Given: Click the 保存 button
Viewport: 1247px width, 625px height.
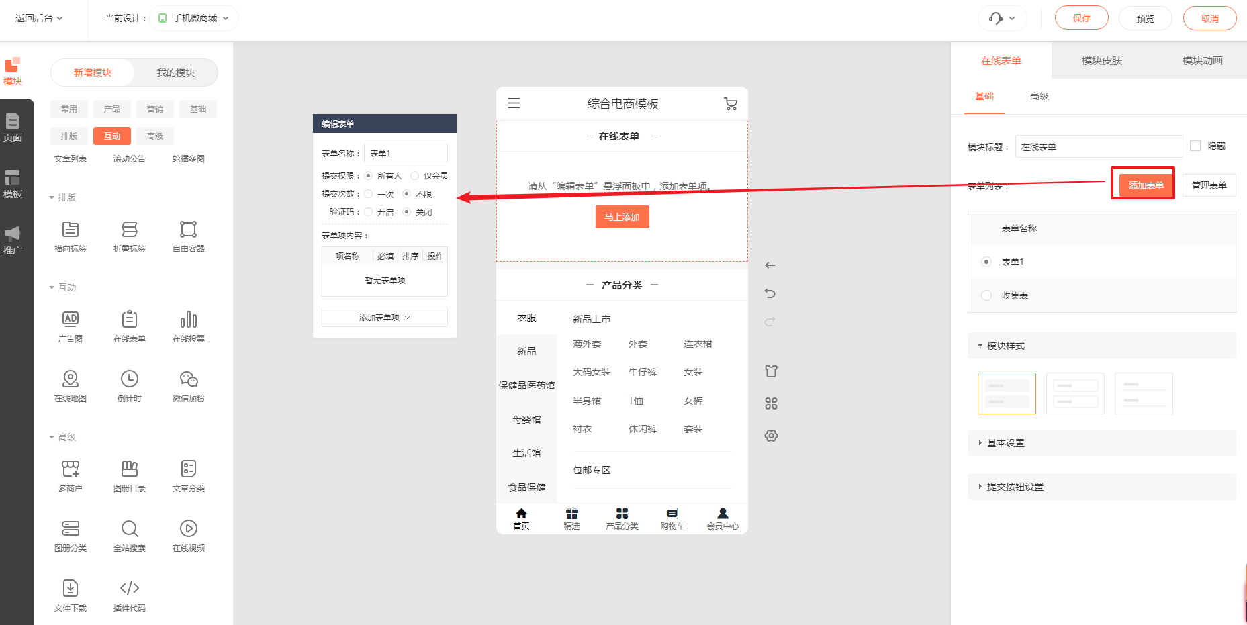Looking at the screenshot, I should point(1082,18).
